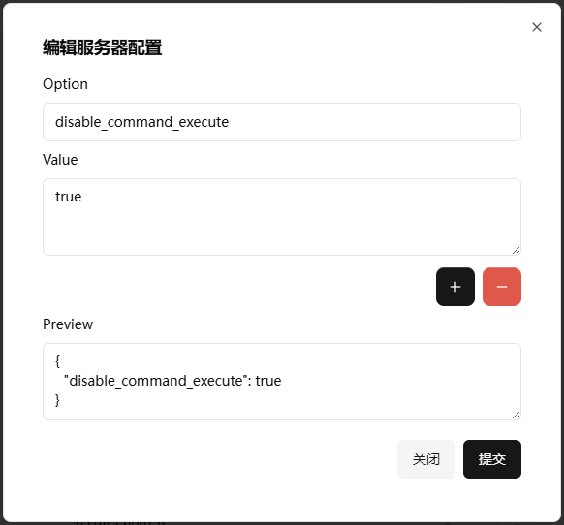Click inside the Value text area

(282, 217)
